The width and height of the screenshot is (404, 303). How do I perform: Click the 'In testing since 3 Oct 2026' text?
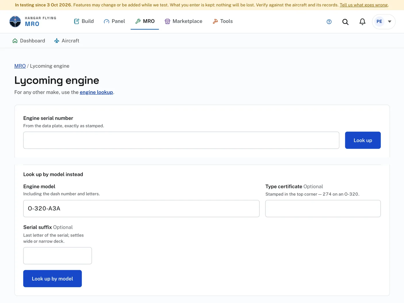43,5
